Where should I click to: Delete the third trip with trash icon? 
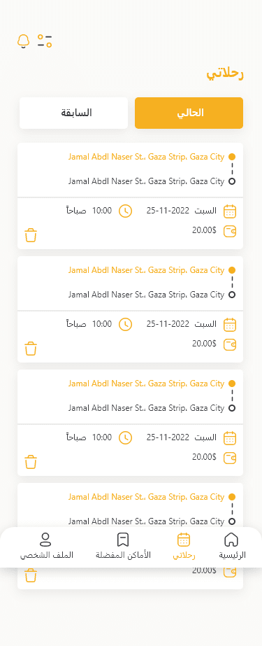pos(31,462)
